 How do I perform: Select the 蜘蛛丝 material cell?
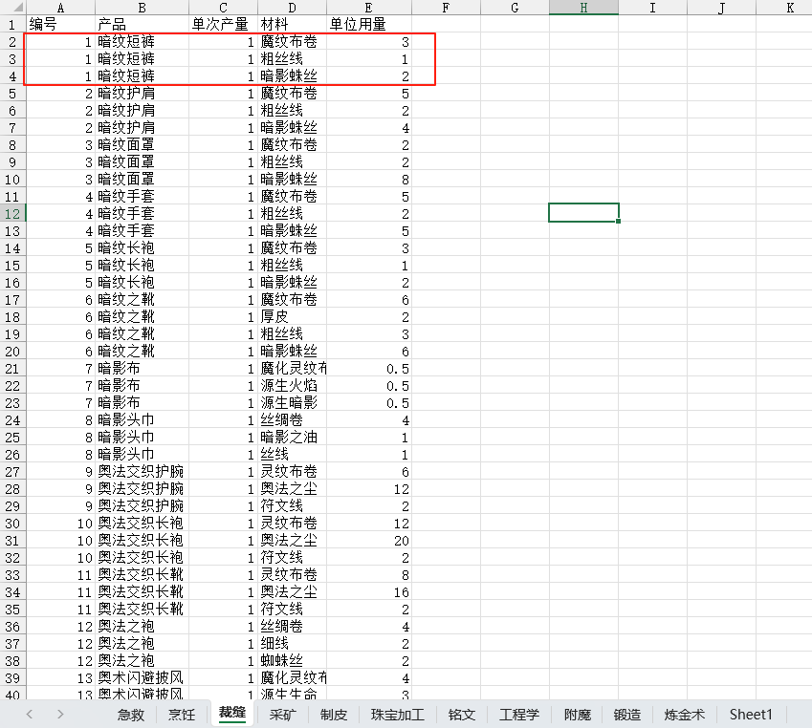[x=292, y=661]
